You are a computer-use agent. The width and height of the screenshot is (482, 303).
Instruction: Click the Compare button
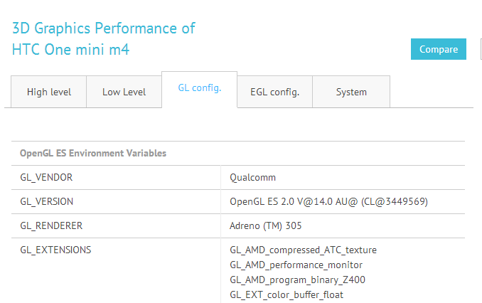point(439,49)
